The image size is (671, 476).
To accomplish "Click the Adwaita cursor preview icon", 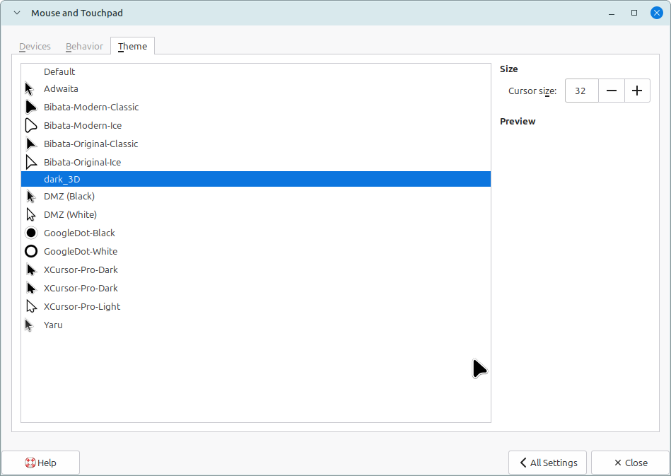I will (30, 88).
